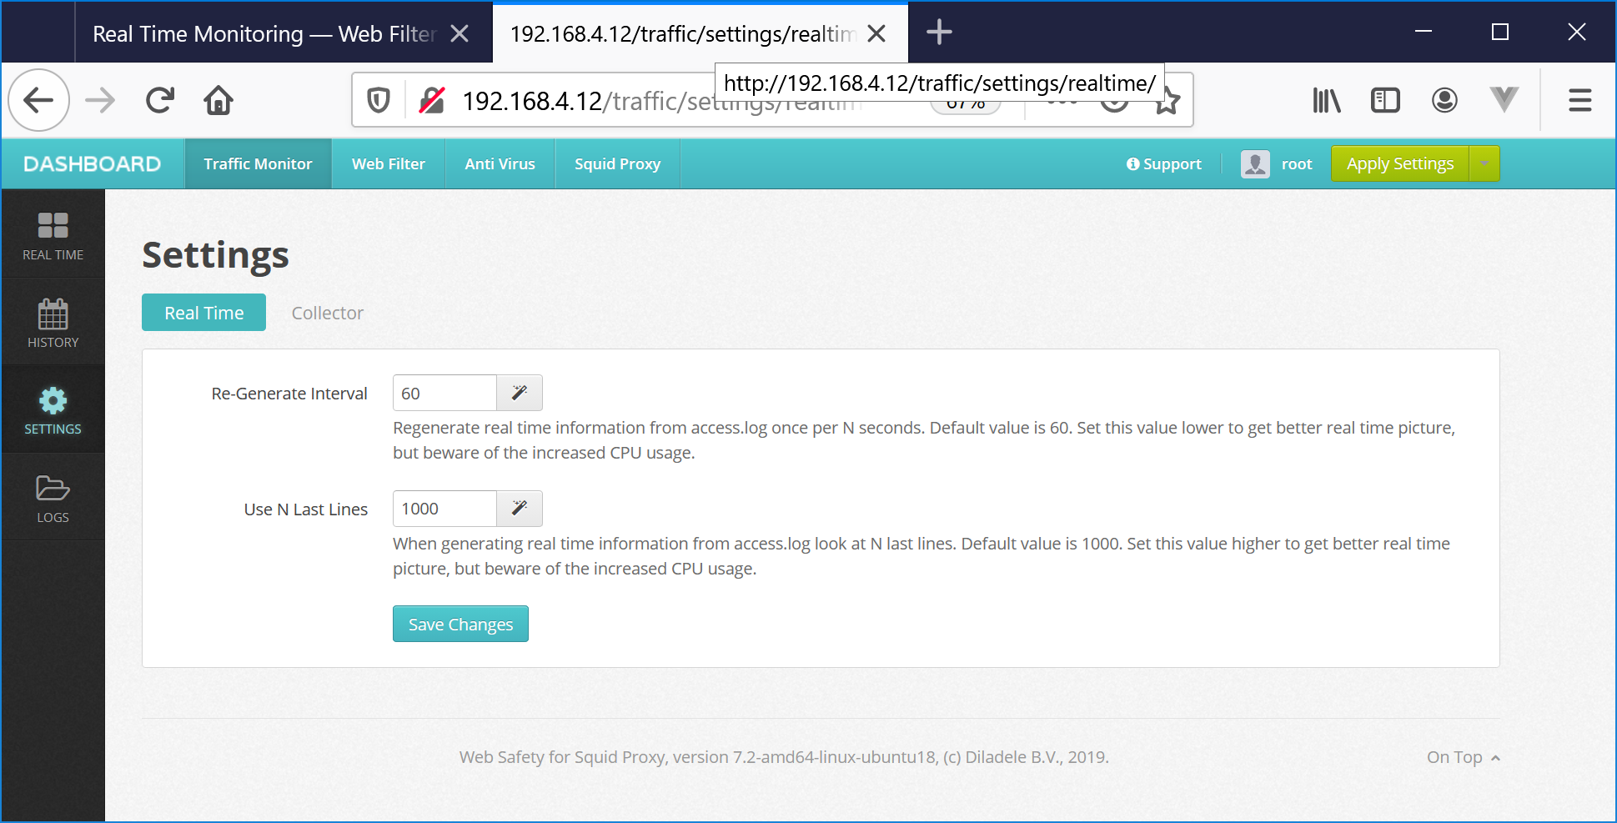Focus Use N Last Lines input field
The width and height of the screenshot is (1617, 823).
[444, 509]
